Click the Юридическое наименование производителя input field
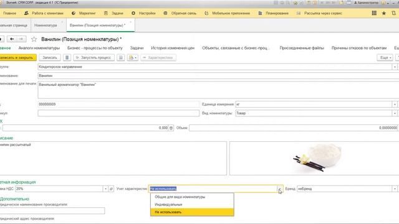 (x=52, y=210)
